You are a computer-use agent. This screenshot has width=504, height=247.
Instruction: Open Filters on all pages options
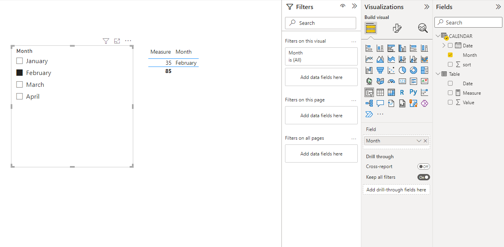tap(354, 138)
